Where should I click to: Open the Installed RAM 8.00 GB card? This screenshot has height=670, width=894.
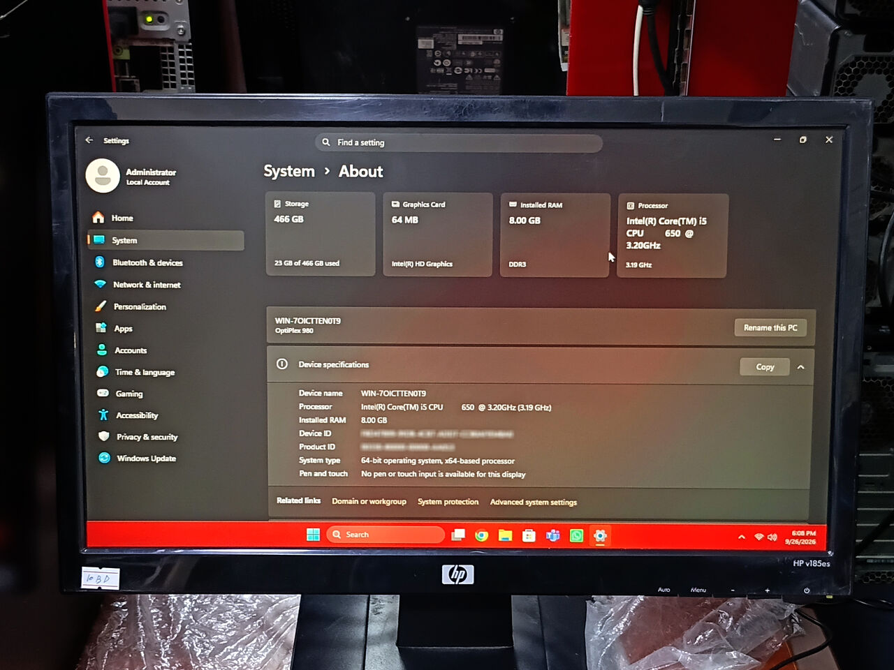(555, 236)
